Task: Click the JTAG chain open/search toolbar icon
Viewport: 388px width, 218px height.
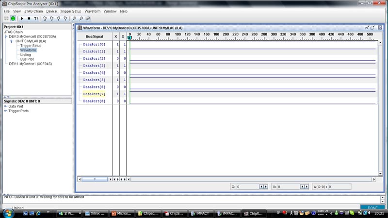Action: click(x=6, y=18)
